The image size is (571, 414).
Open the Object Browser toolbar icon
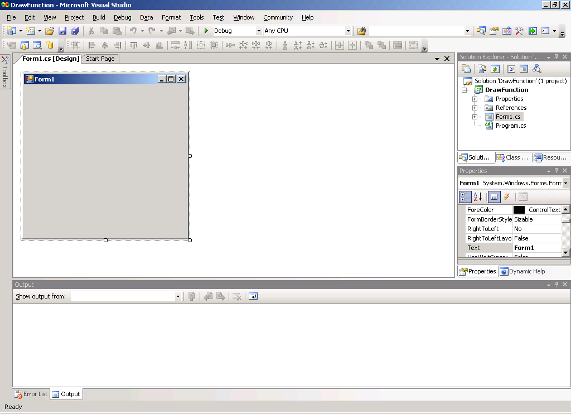pyautogui.click(x=506, y=31)
